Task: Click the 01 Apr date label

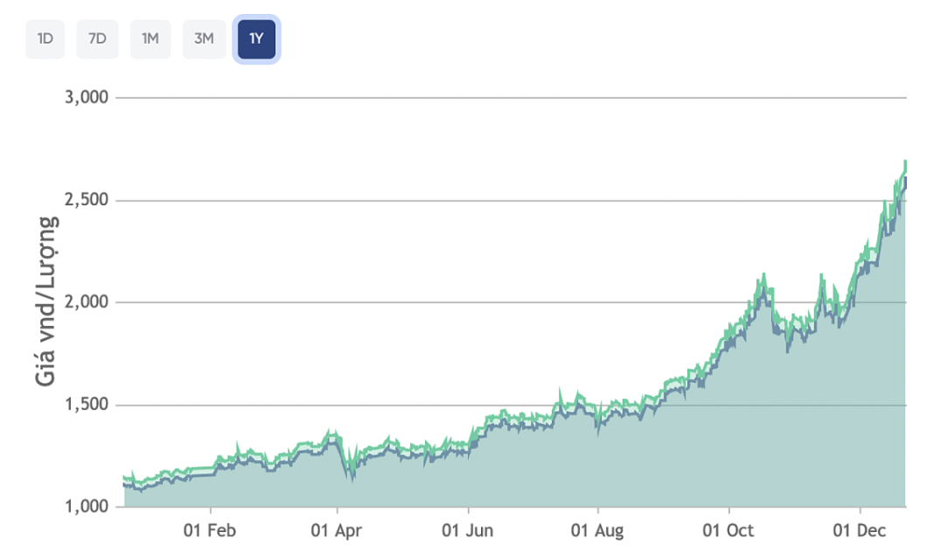Action: click(338, 530)
